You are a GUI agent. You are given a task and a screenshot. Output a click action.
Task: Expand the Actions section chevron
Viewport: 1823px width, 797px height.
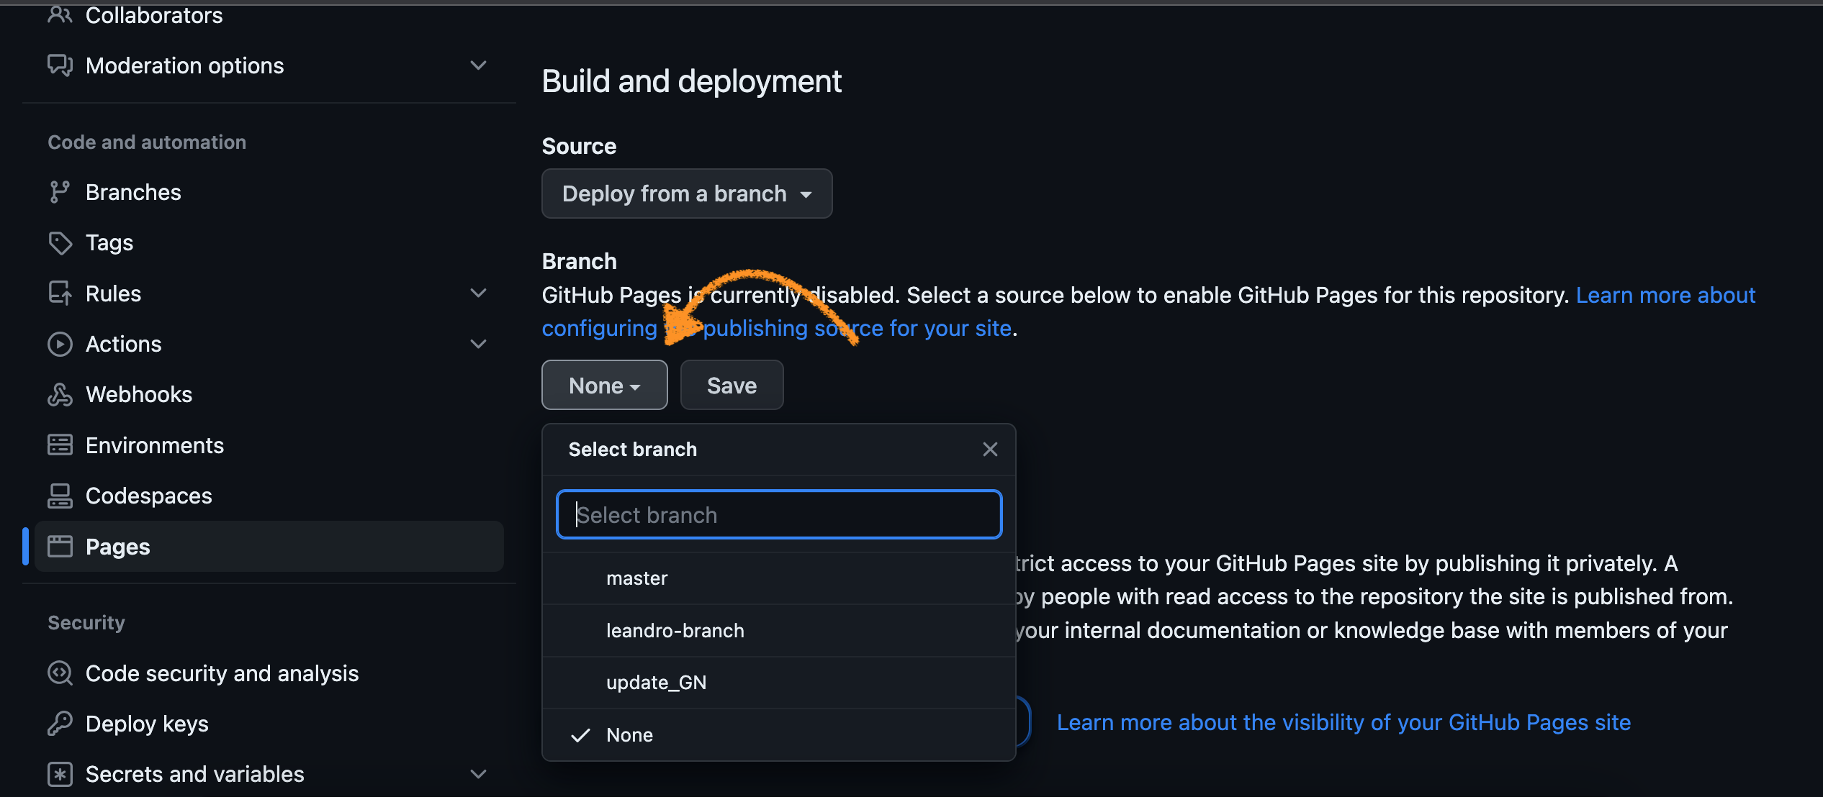[x=478, y=344]
